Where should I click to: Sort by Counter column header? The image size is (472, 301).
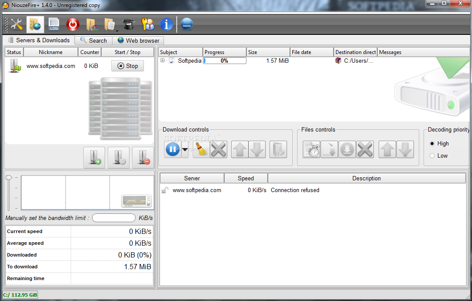tap(90, 52)
